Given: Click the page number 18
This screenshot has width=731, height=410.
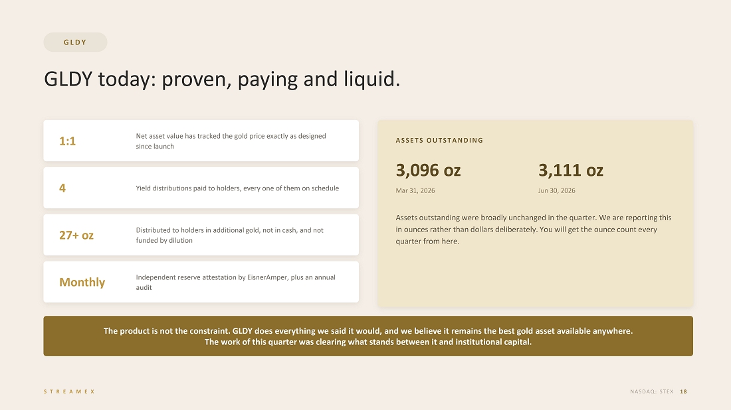Looking at the screenshot, I should (683, 391).
